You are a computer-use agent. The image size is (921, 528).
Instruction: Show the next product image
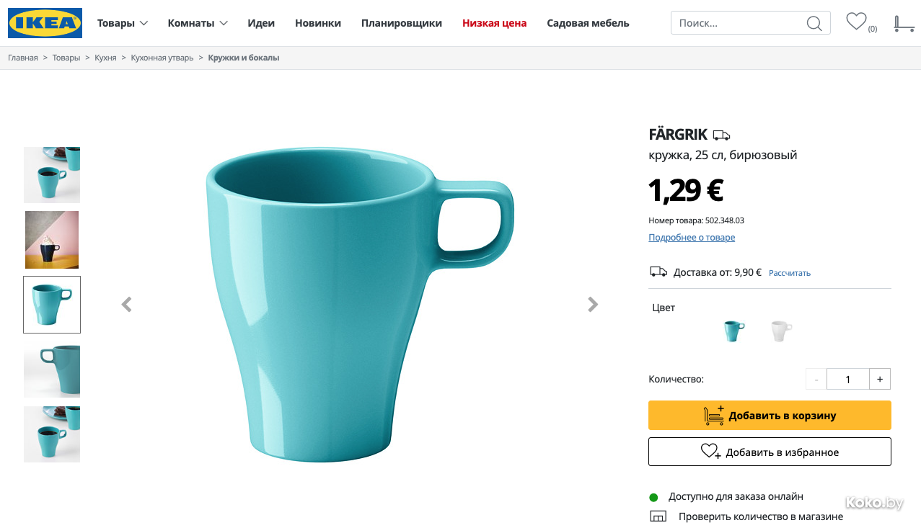[x=593, y=305]
